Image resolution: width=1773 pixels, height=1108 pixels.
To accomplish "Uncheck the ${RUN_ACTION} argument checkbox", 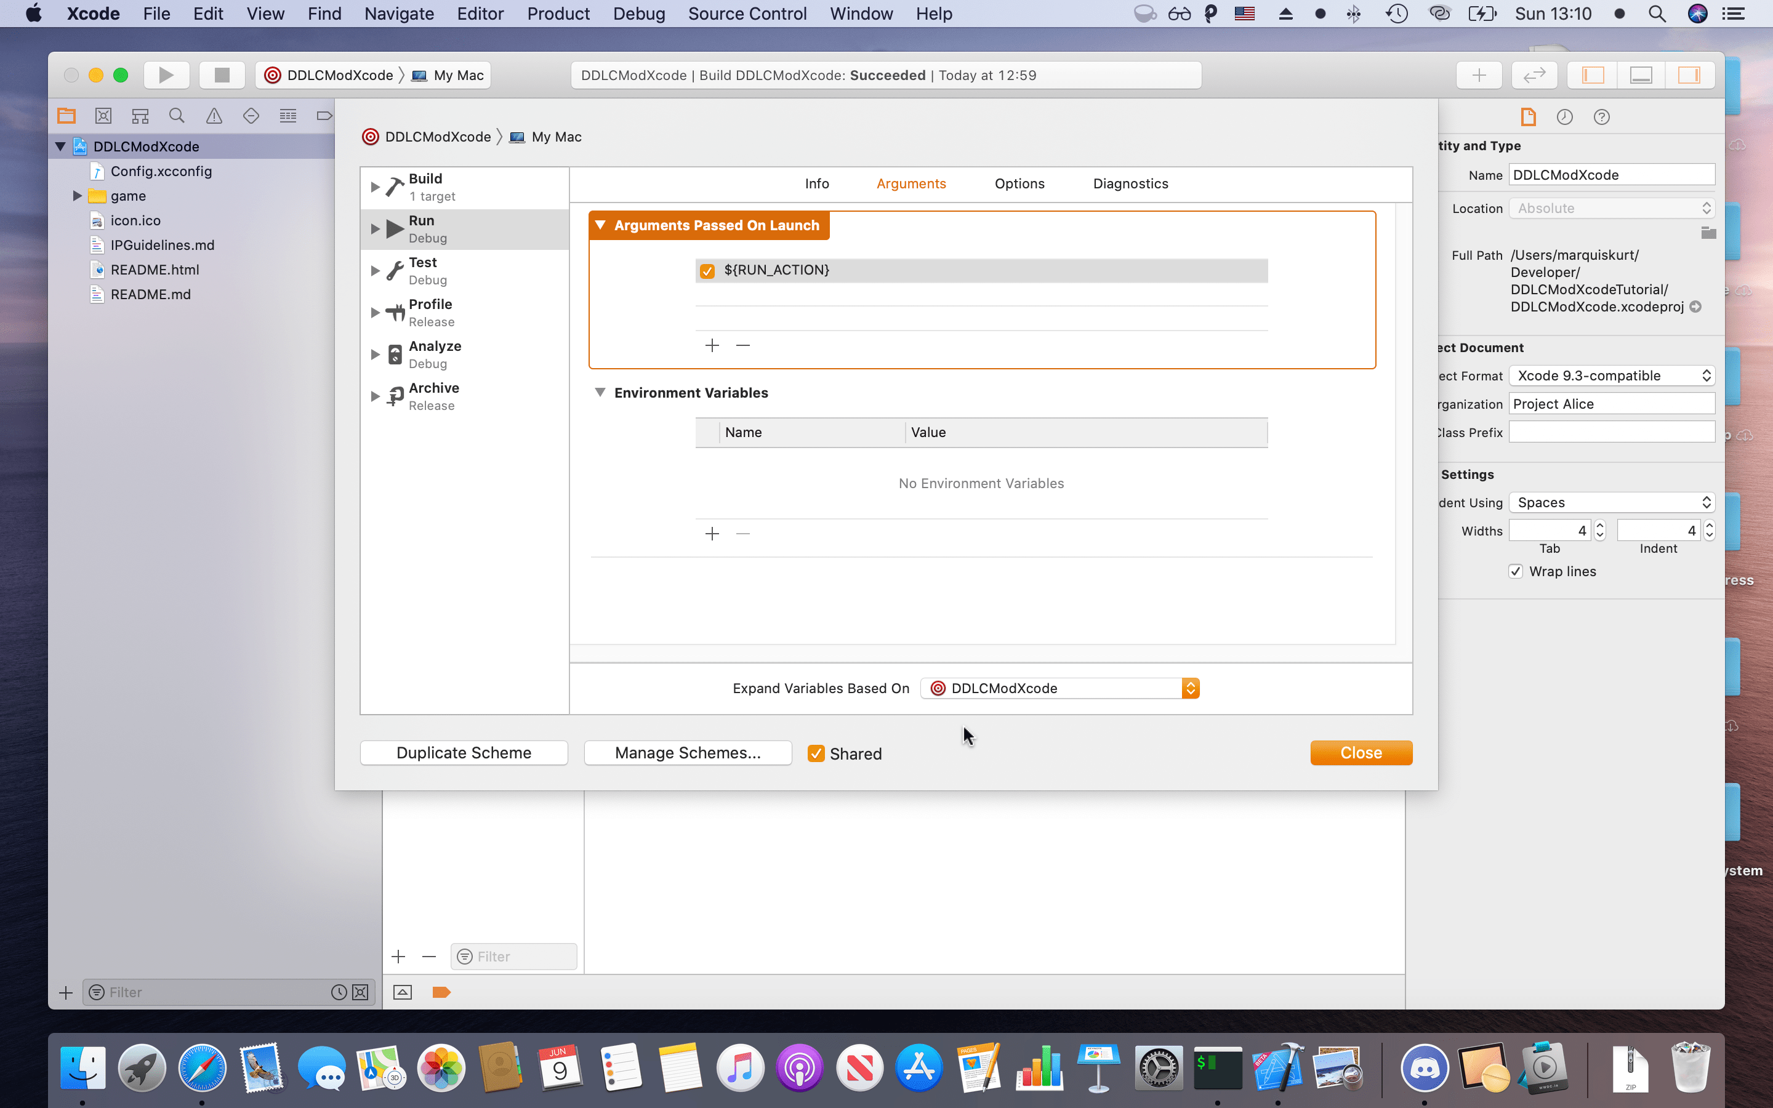I will [x=707, y=270].
